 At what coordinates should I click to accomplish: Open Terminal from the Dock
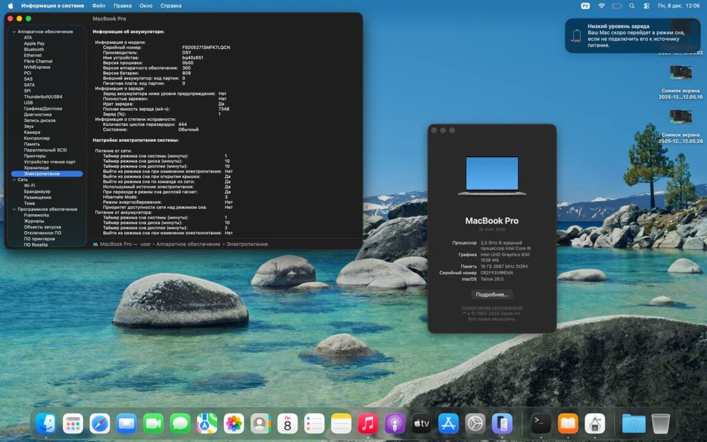pyautogui.click(x=541, y=423)
